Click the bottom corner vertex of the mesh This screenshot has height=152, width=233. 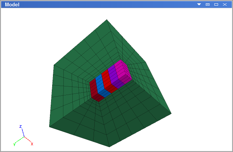pyautogui.click(x=109, y=146)
